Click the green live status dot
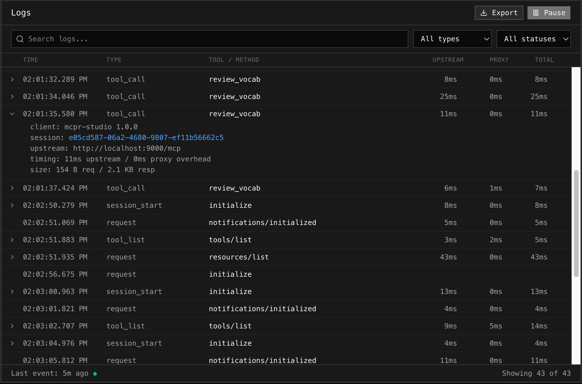 [95, 374]
